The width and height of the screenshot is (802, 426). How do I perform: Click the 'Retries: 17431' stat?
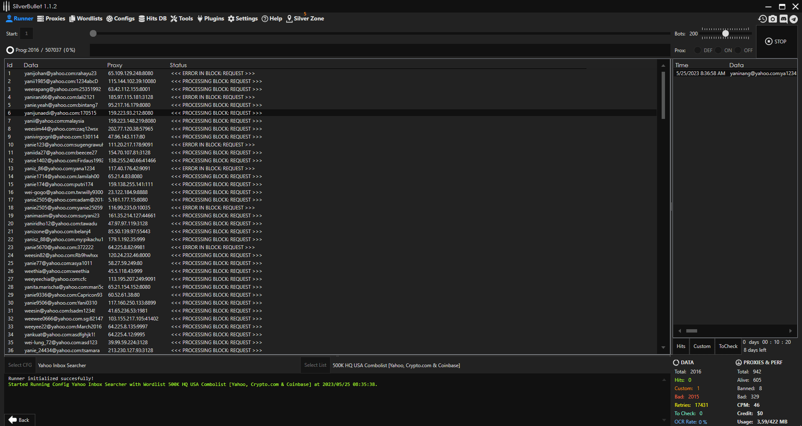coord(691,405)
